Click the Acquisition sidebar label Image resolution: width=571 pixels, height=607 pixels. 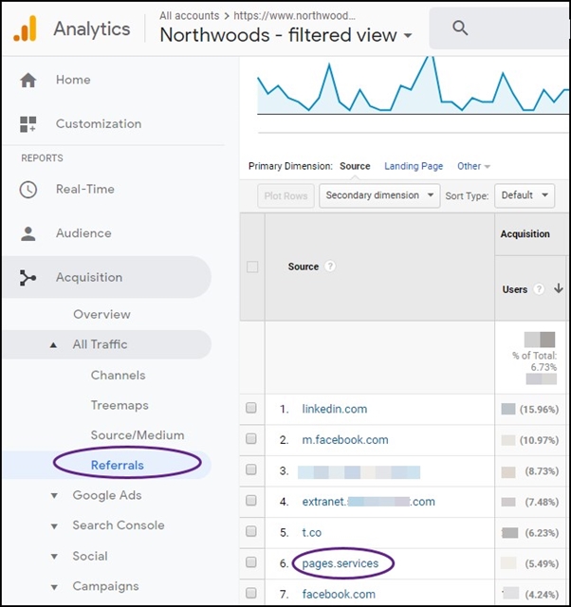click(89, 278)
